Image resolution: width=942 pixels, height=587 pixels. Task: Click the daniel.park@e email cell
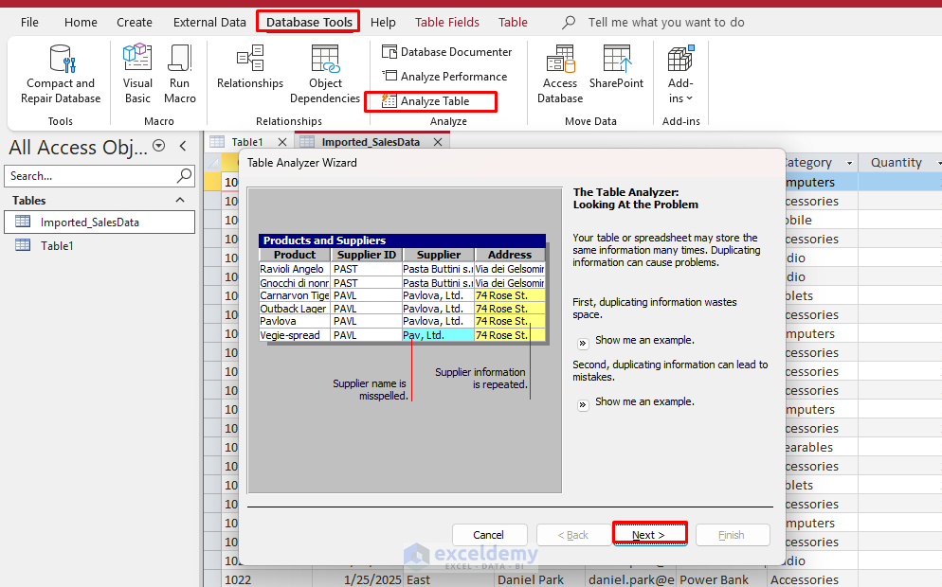[631, 579]
